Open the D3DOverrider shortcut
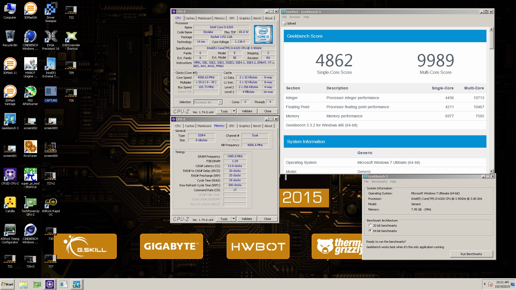The image size is (516, 290). 71,40
